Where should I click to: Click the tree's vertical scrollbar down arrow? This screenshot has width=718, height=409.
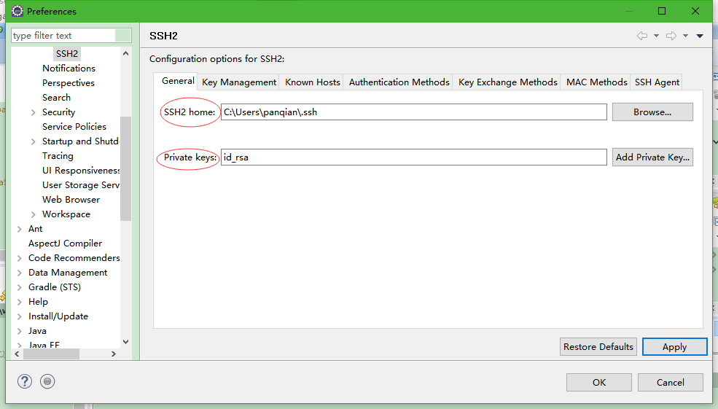click(125, 341)
